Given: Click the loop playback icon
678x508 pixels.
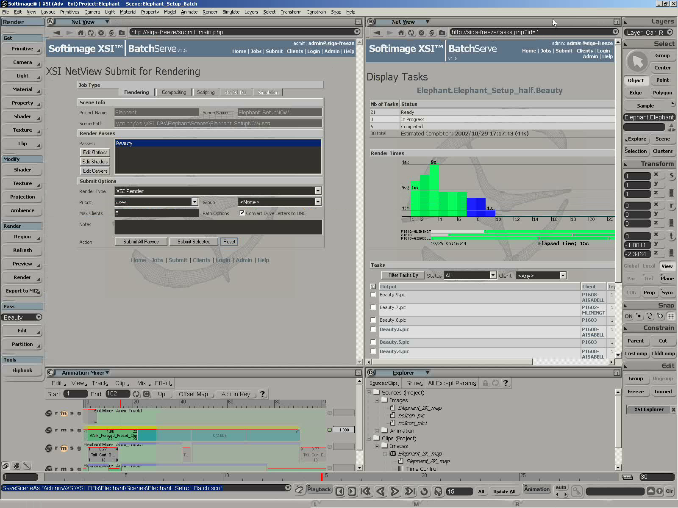Looking at the screenshot, I should 424,491.
